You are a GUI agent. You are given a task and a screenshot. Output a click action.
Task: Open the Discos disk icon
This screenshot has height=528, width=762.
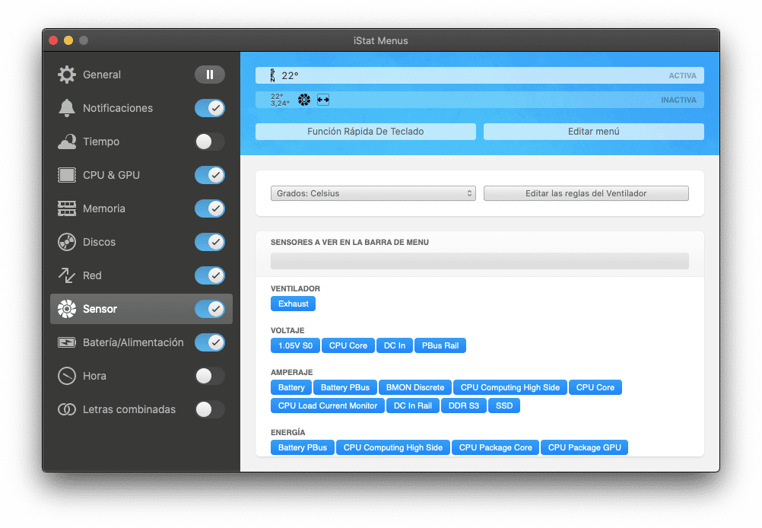pyautogui.click(x=67, y=242)
